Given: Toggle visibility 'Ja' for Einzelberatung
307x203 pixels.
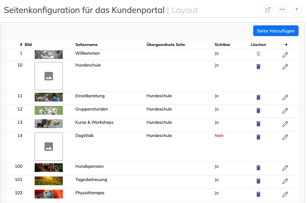Looking at the screenshot, I should click(x=216, y=96).
